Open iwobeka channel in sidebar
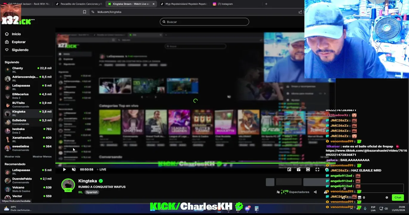 (28, 130)
